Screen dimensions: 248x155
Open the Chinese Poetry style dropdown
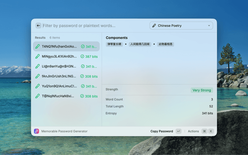coord(181,26)
